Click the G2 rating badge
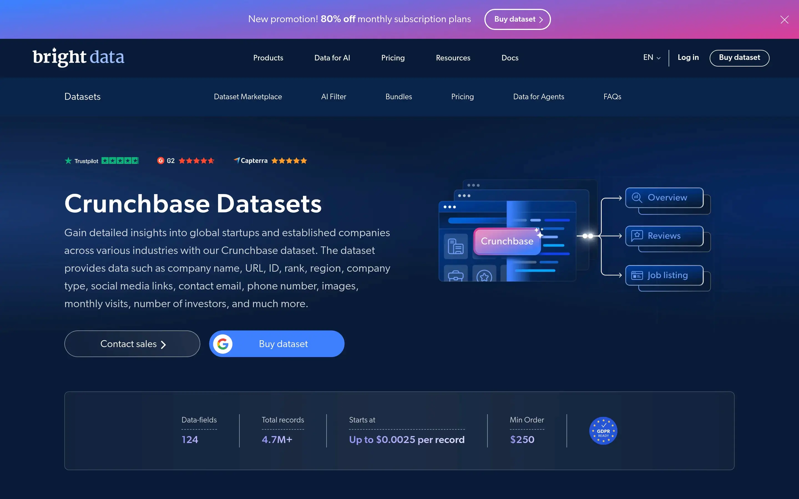 [x=186, y=161]
